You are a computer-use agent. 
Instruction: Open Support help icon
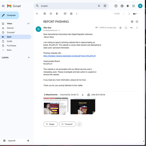tap(116, 6)
